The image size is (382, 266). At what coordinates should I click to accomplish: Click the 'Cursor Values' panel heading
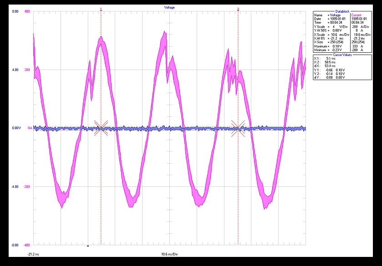point(342,55)
